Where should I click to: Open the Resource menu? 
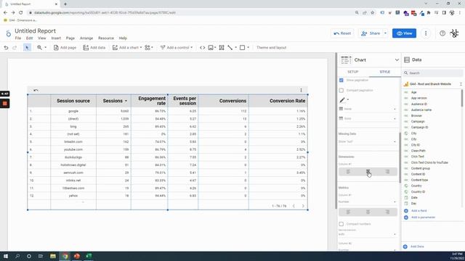pos(106,38)
